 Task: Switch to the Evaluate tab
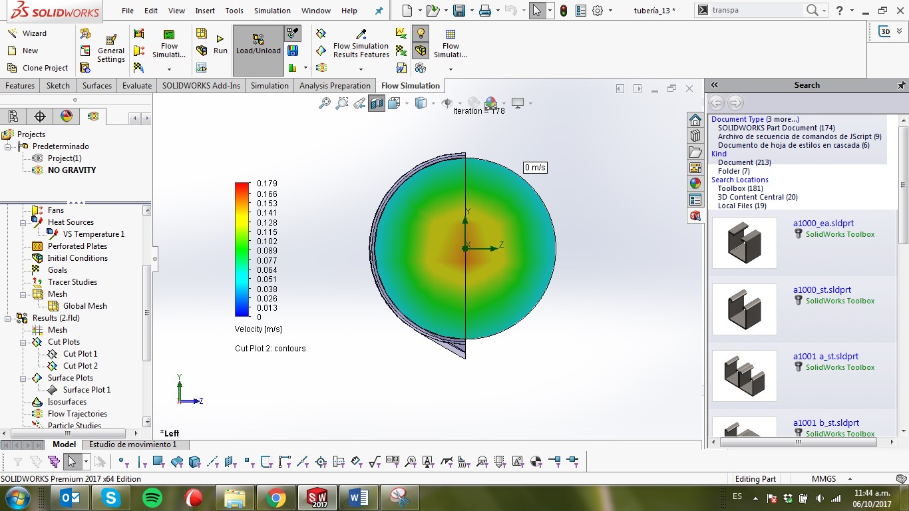[x=137, y=86]
